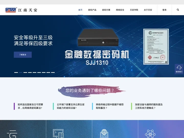The image size is (184, 138).
Task: Open the 天安学院 menu
Action: click(x=134, y=10)
